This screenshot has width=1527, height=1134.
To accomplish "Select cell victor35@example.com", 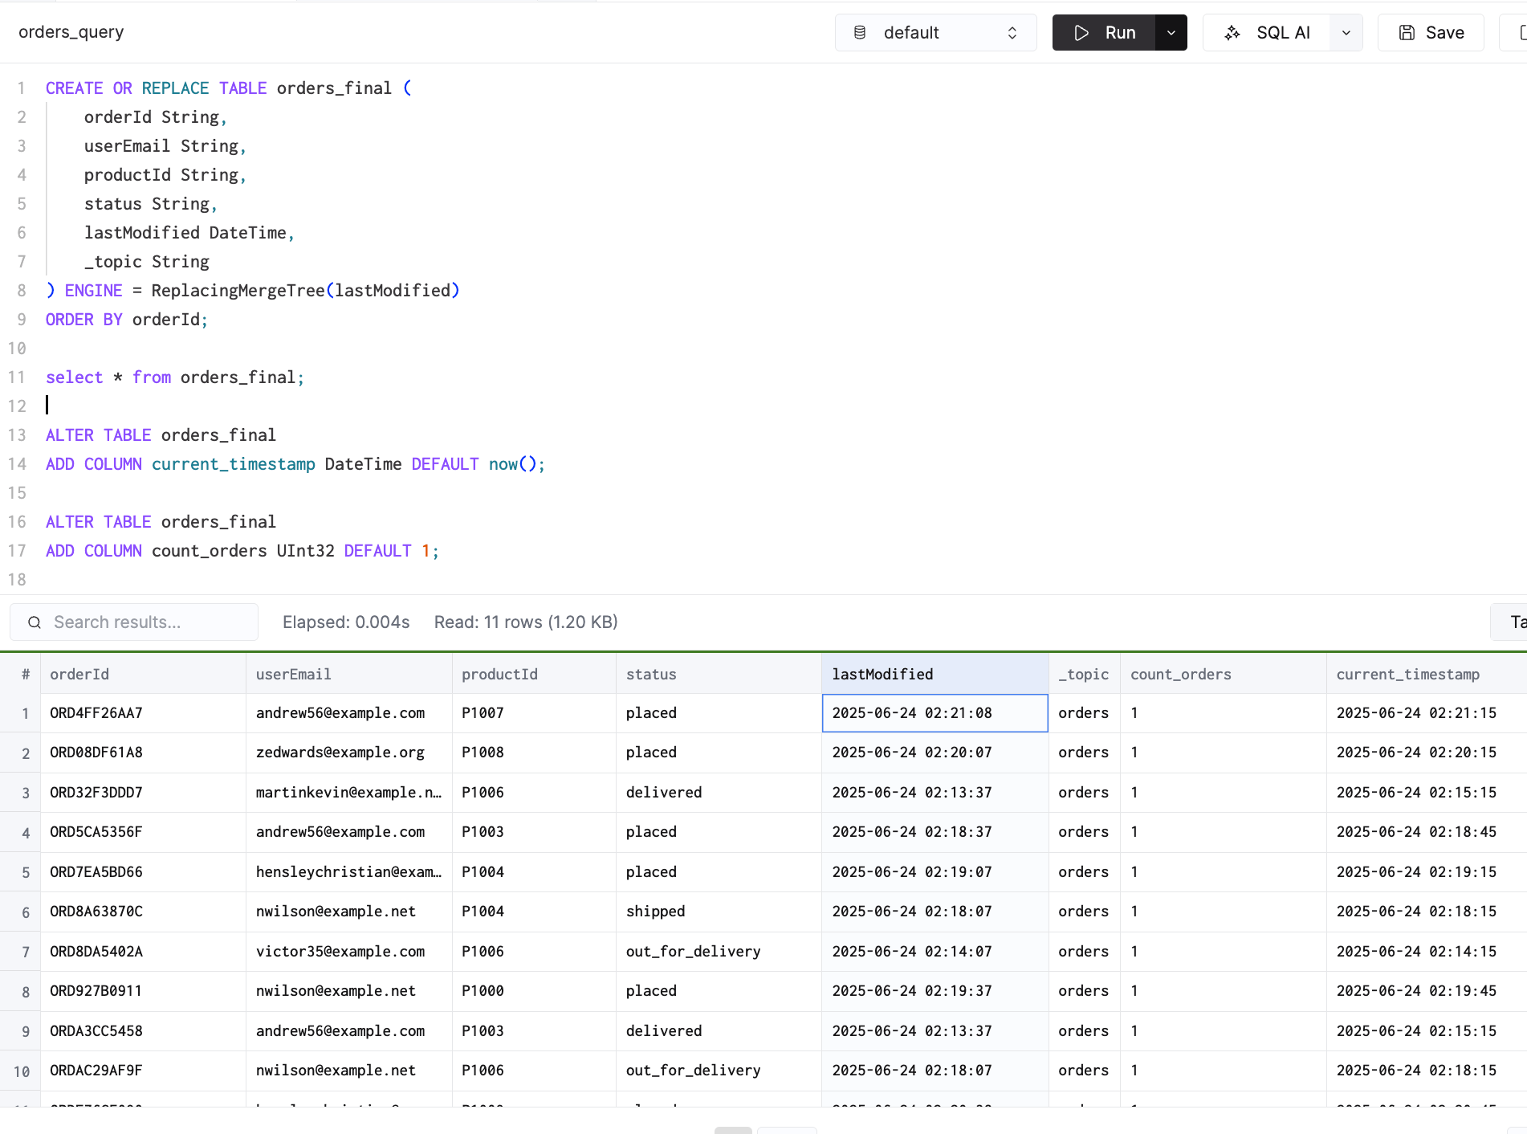I will [348, 952].
